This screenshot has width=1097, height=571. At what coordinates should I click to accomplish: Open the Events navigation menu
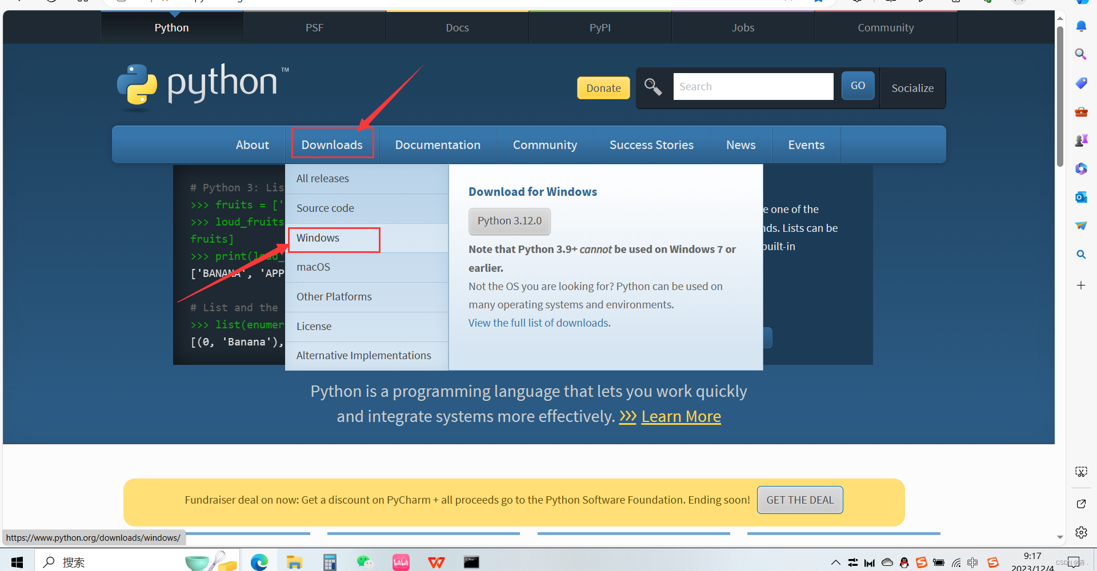point(806,145)
